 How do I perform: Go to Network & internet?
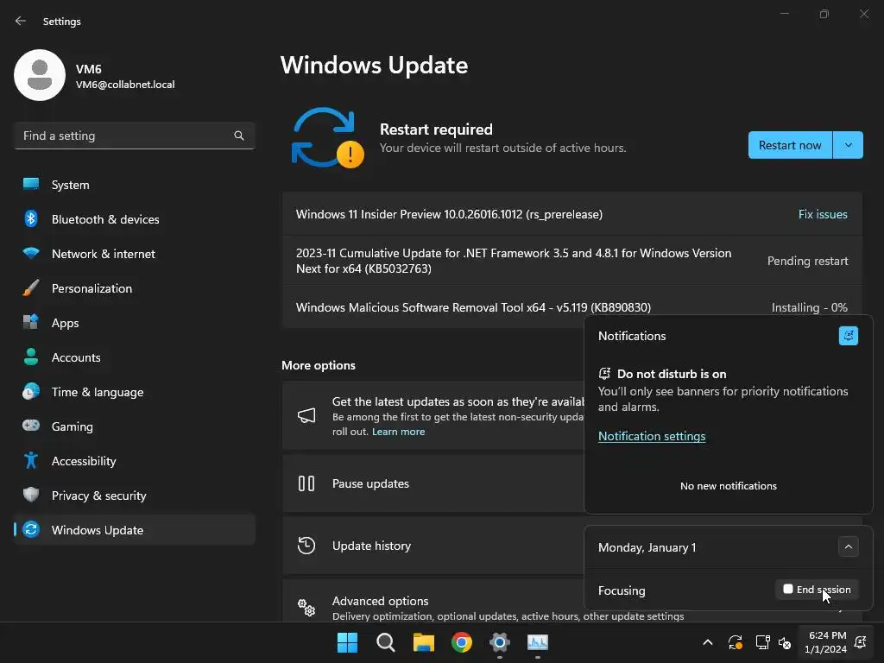[134, 254]
